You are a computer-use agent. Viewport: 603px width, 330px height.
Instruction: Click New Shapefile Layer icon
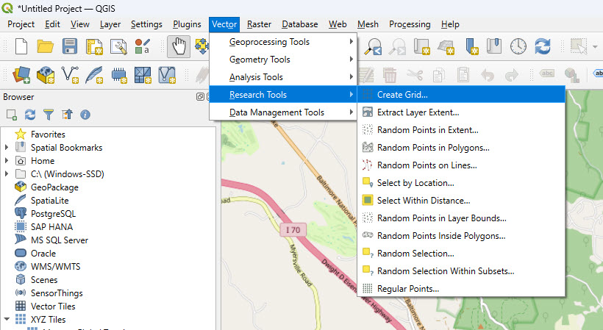70,74
